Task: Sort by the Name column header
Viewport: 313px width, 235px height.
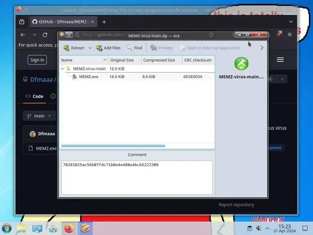Action: tap(84, 60)
